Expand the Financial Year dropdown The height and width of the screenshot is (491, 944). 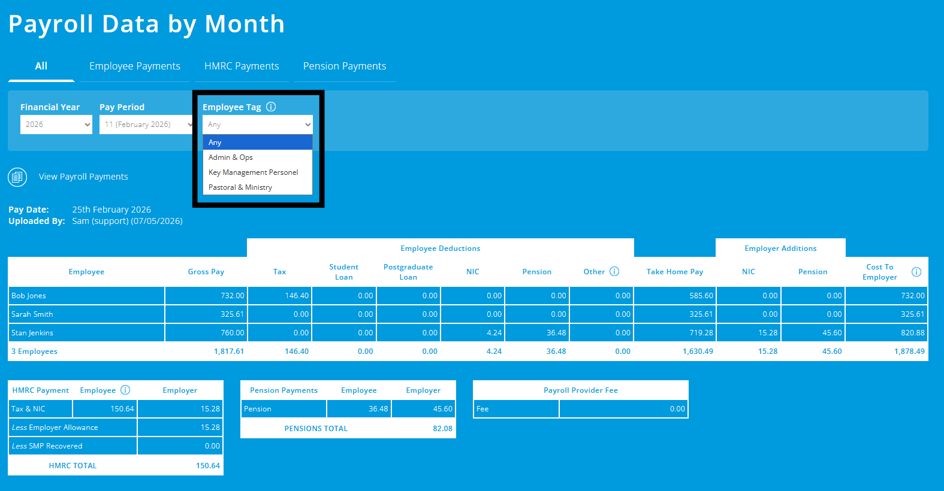[56, 125]
